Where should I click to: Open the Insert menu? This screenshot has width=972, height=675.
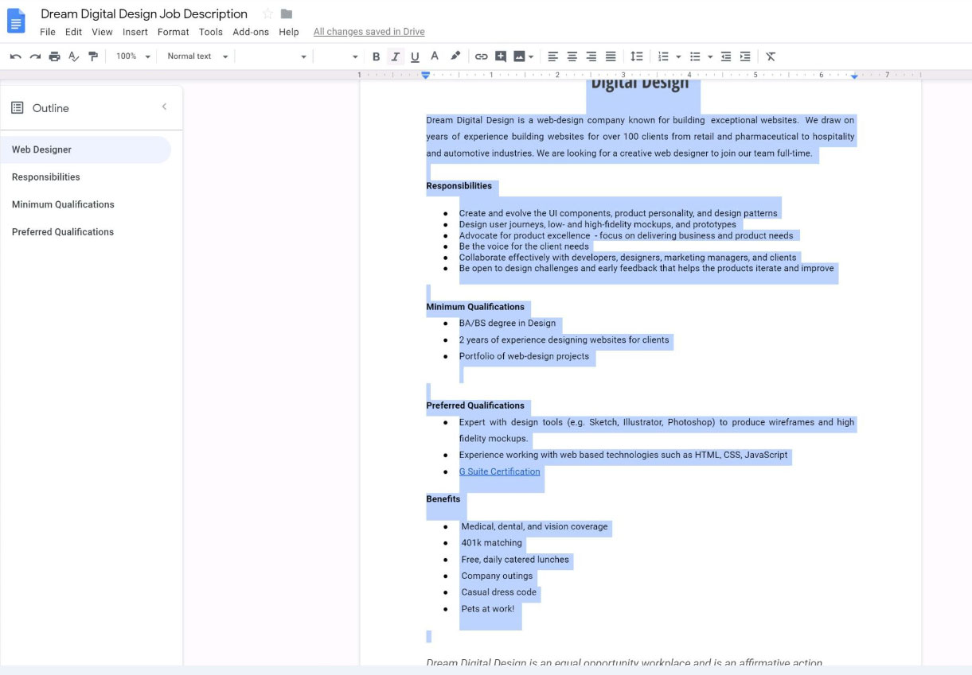point(135,32)
